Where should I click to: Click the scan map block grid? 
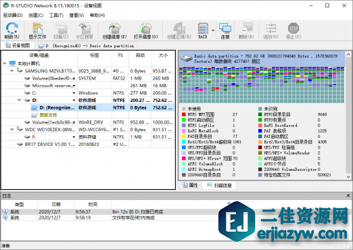tap(262, 85)
